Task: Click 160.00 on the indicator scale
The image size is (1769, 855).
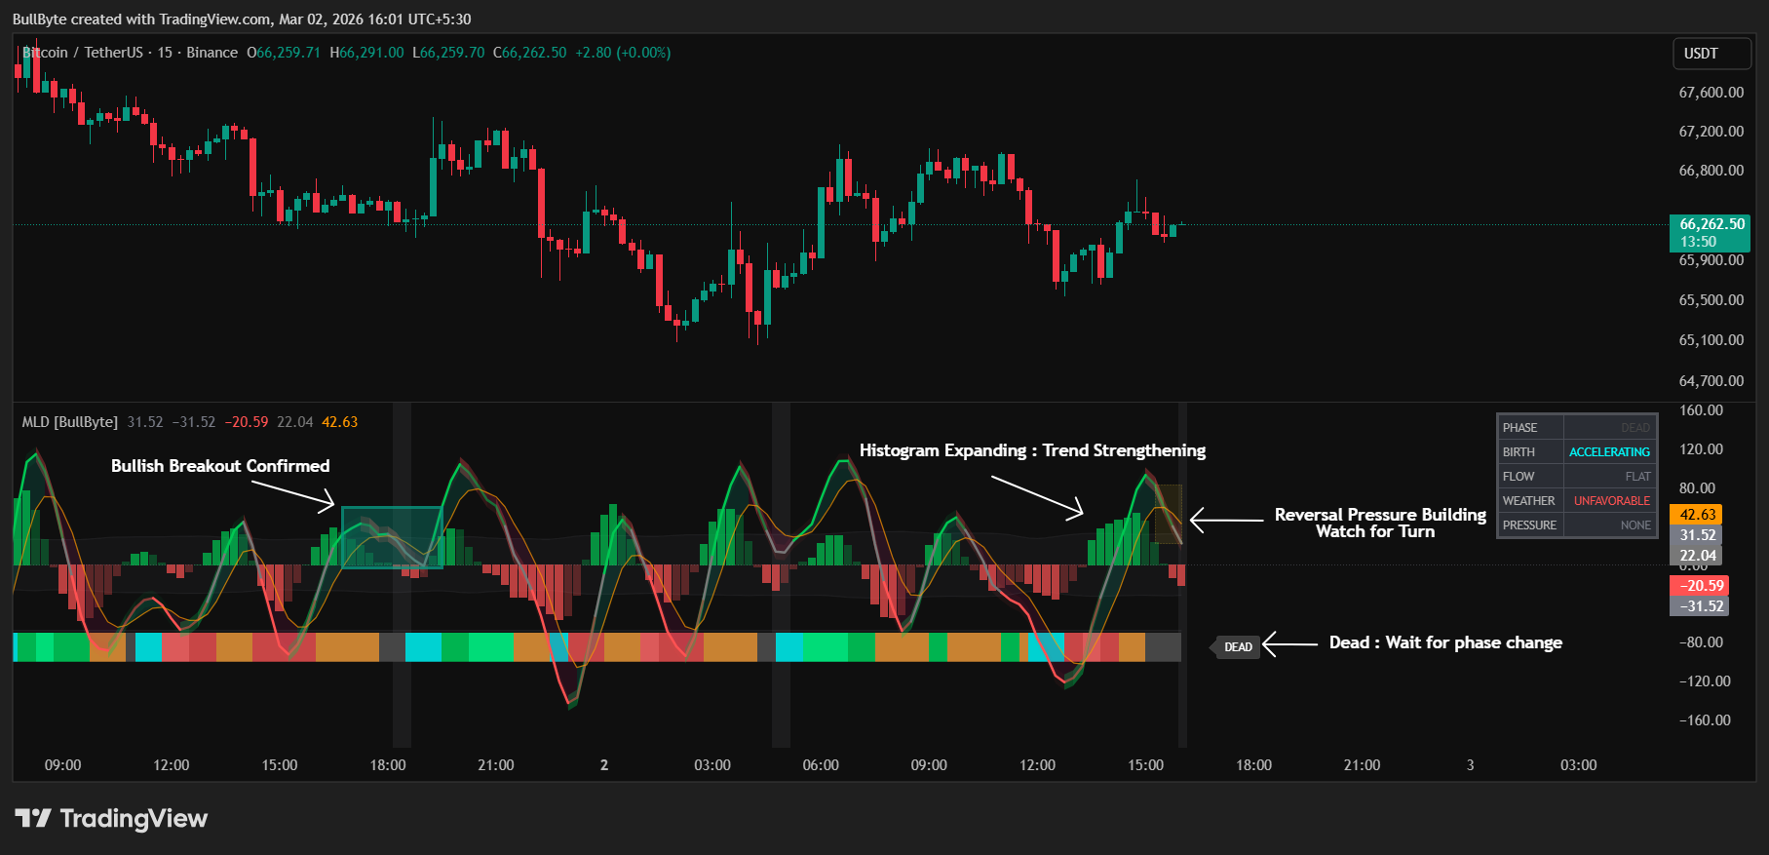Action: [1701, 410]
